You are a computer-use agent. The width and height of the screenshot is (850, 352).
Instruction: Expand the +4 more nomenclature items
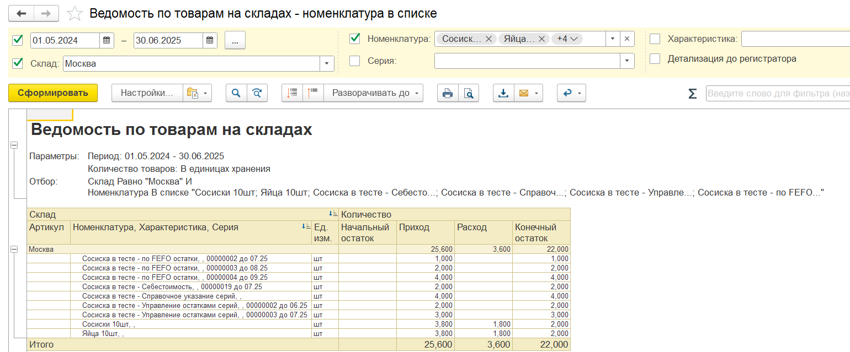(567, 39)
